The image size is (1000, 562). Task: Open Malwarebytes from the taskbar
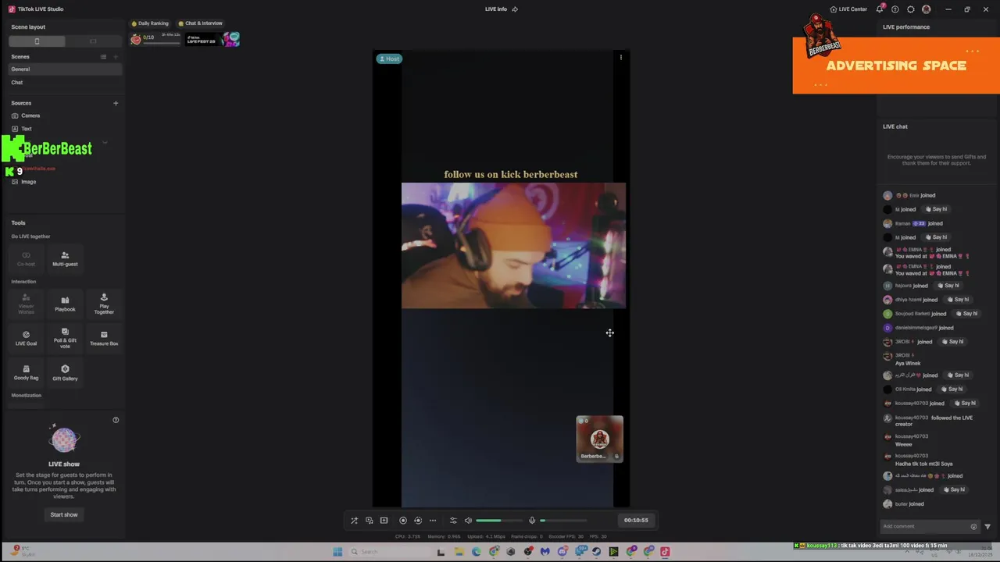pos(545,552)
